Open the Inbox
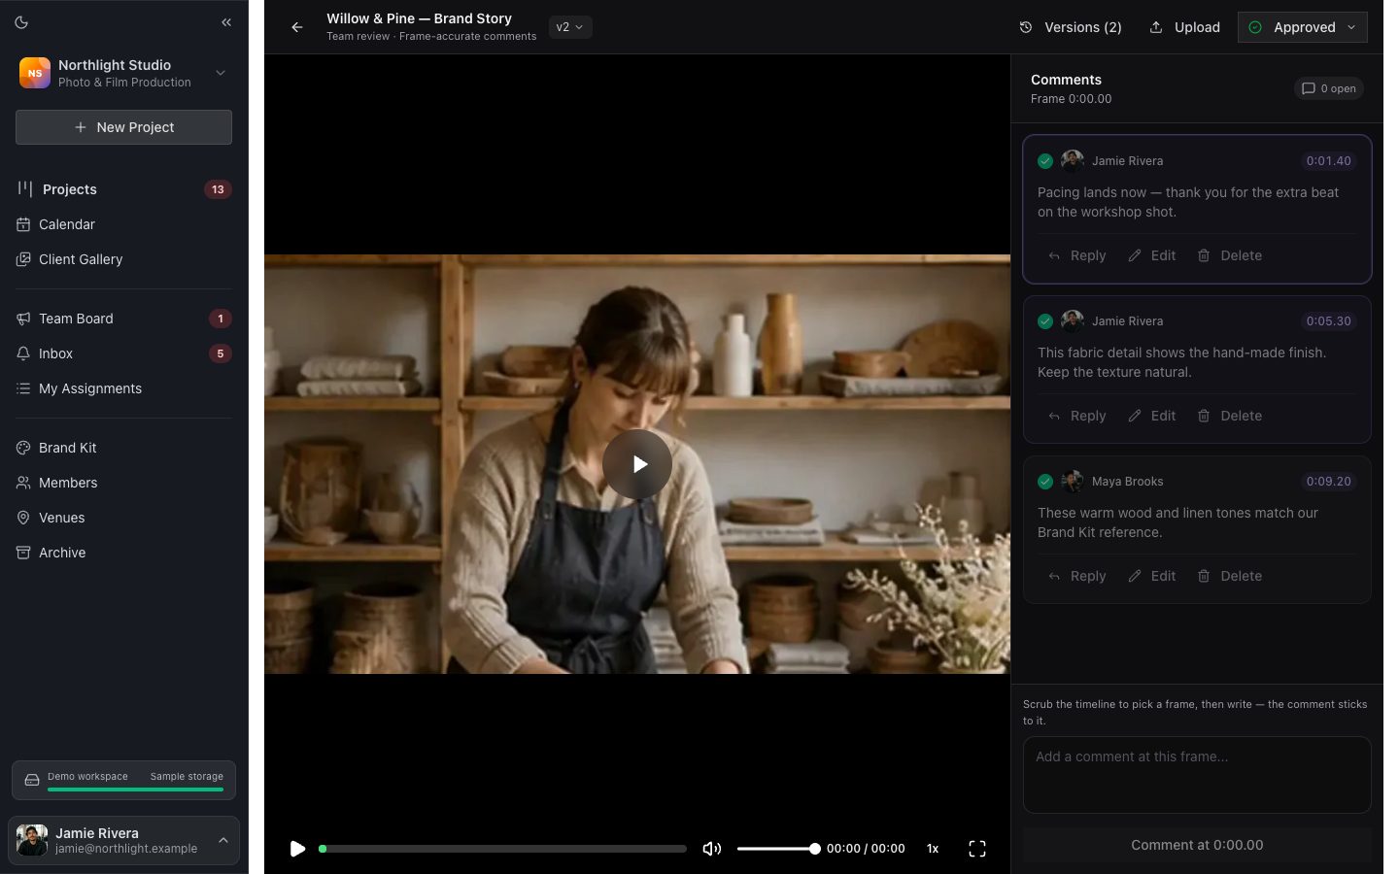Viewport: 1399px width, 874px height. (x=123, y=353)
